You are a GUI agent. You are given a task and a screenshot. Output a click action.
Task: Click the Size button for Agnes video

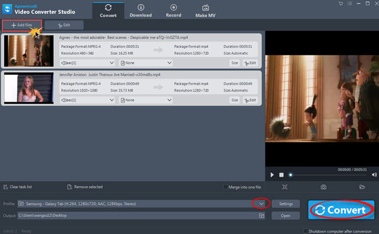tap(234, 63)
